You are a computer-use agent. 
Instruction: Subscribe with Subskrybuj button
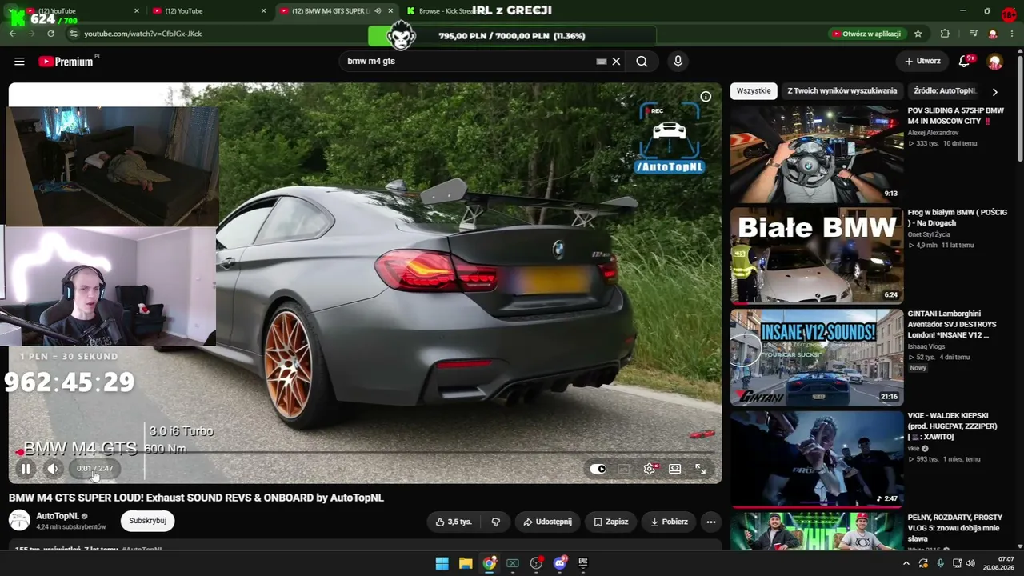[x=148, y=521]
